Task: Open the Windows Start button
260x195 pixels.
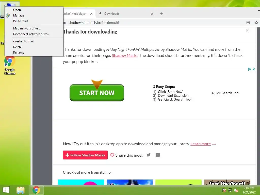Action: click(6, 190)
